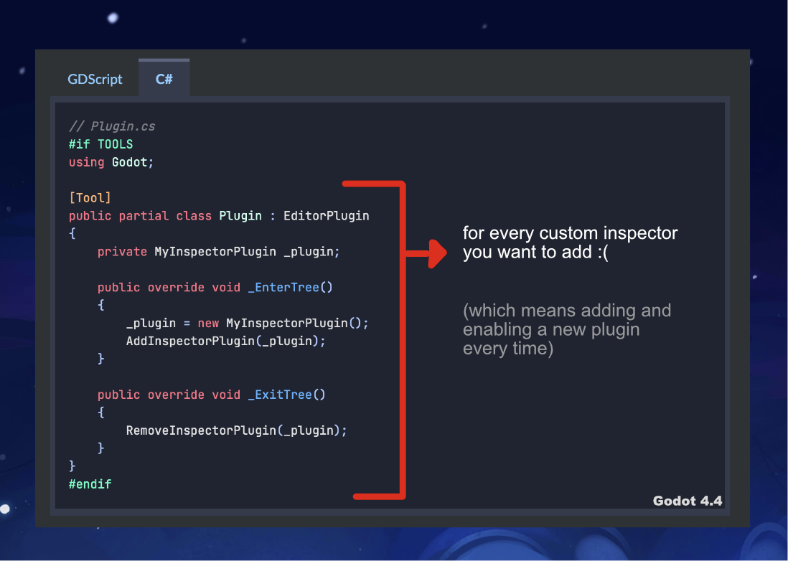Viewport: 788px width, 561px height.
Task: Click the 'AddInspectorPlugin(_plugin);' line
Action: tap(225, 341)
